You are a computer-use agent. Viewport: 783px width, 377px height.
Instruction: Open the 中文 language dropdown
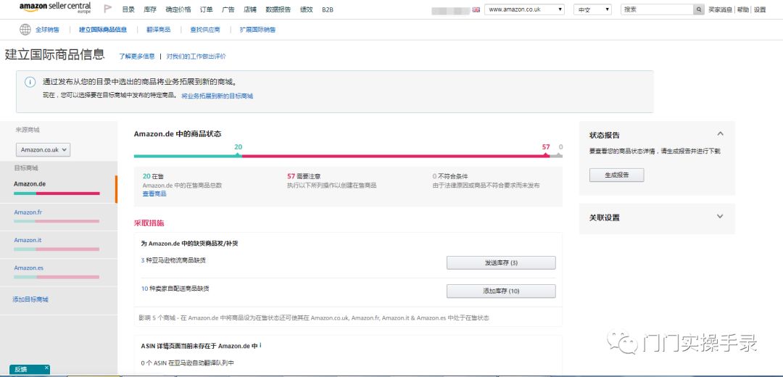(592, 9)
